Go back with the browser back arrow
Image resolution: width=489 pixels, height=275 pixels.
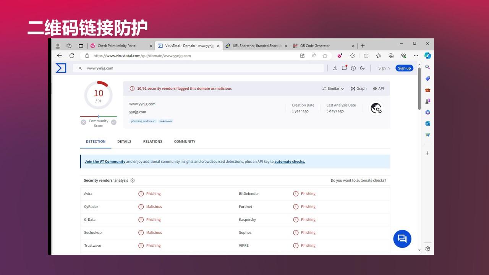pos(59,56)
